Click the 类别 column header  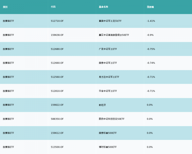coord(5,7)
